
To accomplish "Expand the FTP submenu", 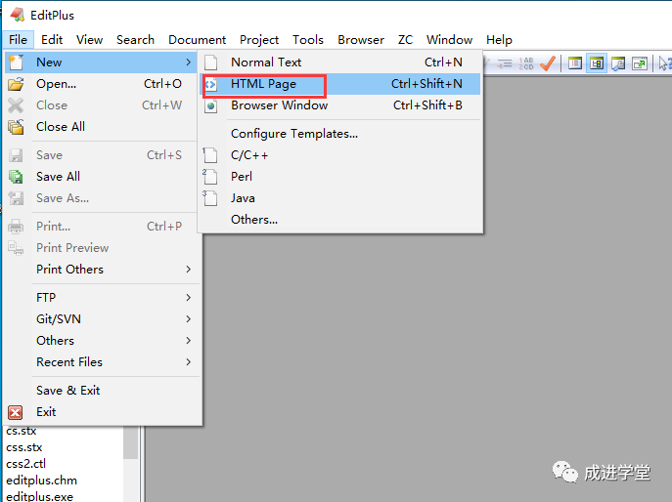I will tap(103, 298).
